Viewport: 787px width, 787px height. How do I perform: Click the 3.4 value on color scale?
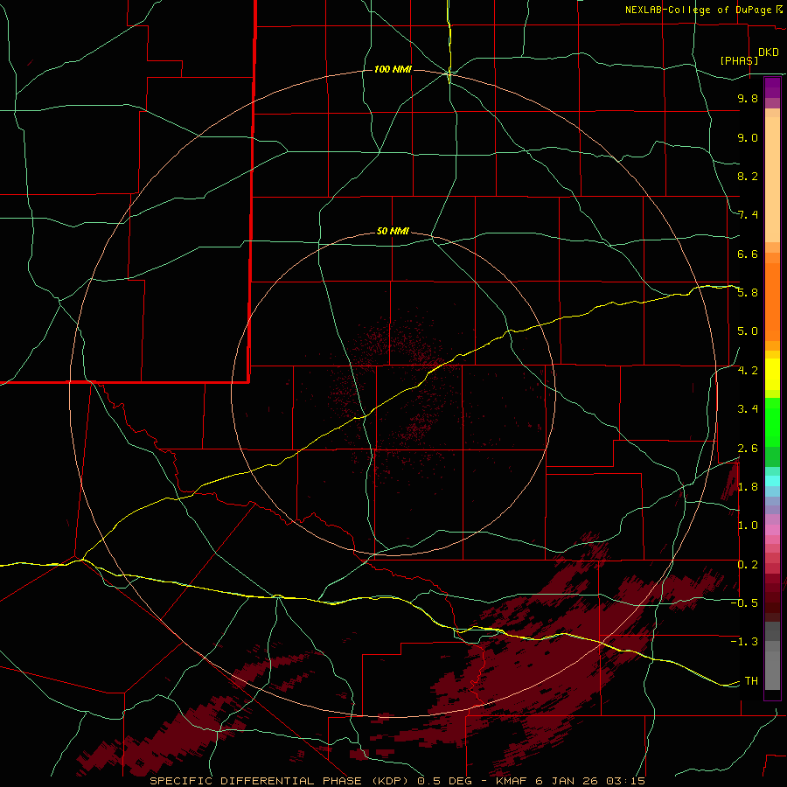(748, 409)
